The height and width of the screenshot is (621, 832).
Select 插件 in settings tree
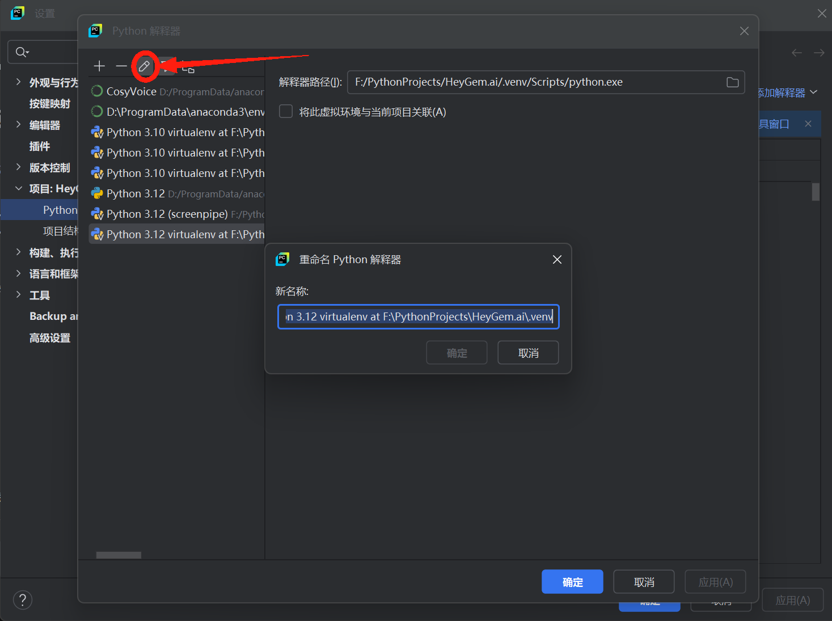(40, 146)
